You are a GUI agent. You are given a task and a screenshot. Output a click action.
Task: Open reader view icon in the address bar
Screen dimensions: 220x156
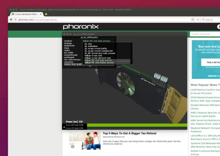(x=193, y=20)
